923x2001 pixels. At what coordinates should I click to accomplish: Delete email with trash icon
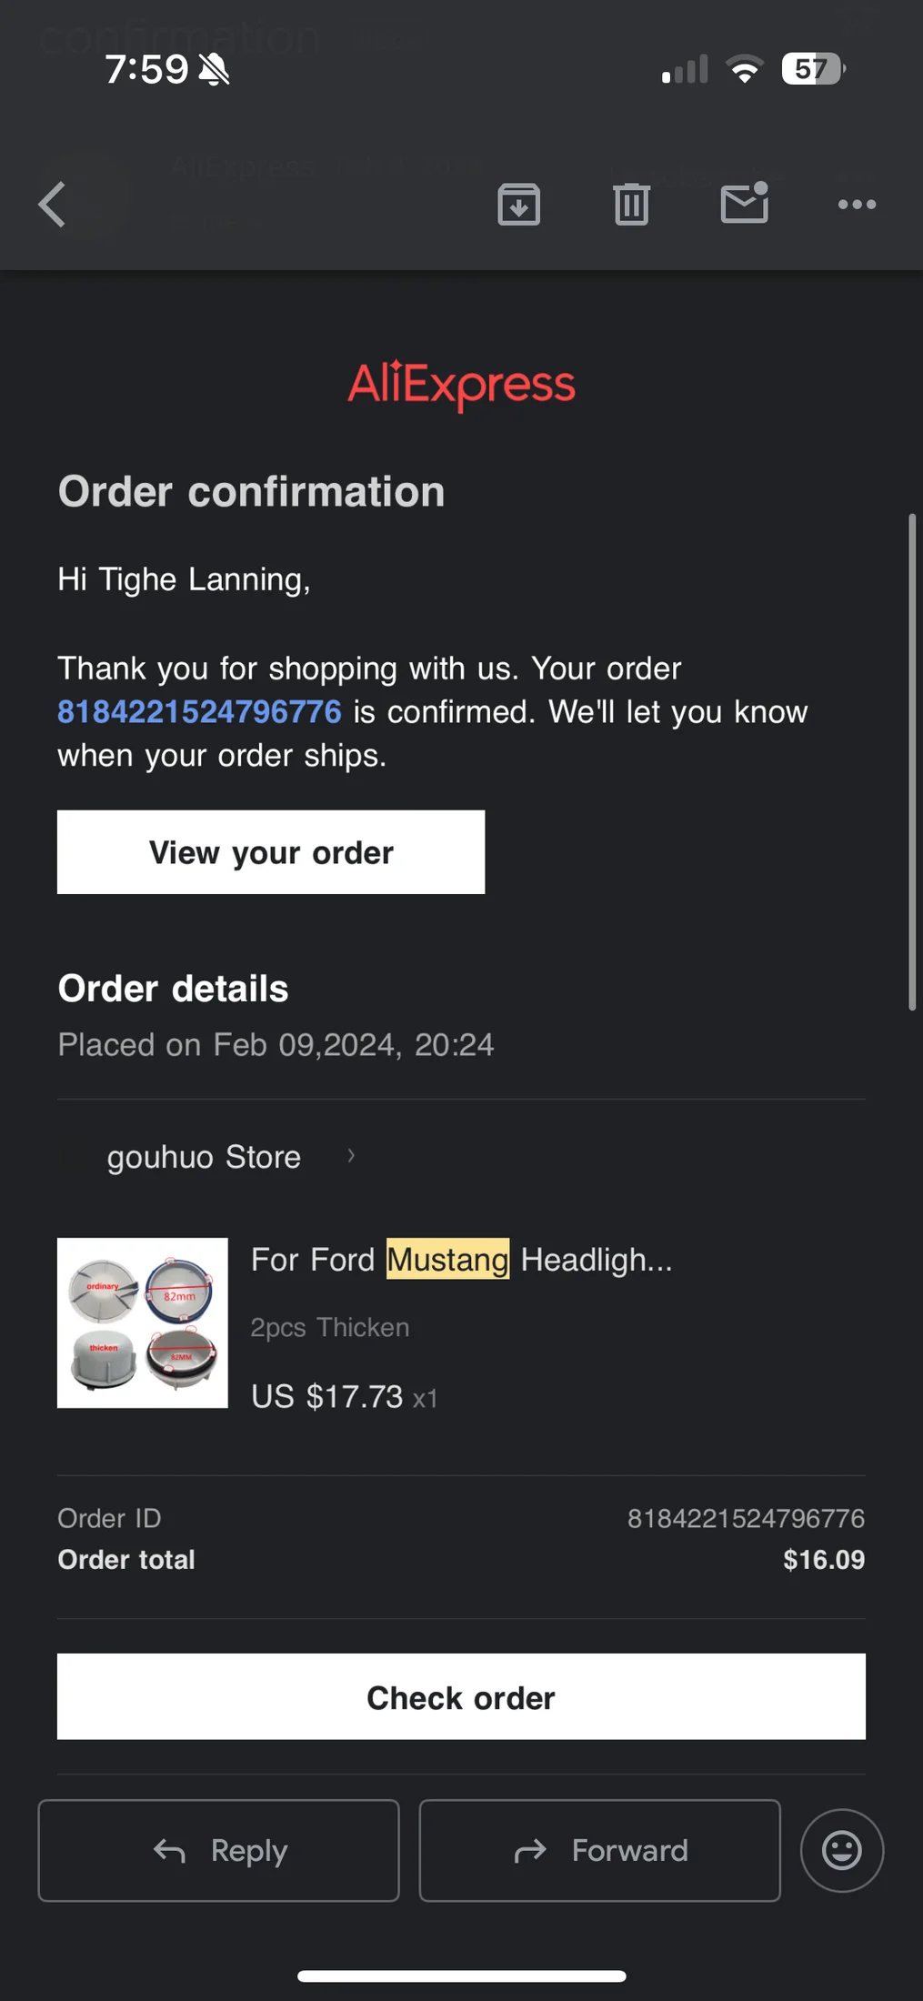631,204
